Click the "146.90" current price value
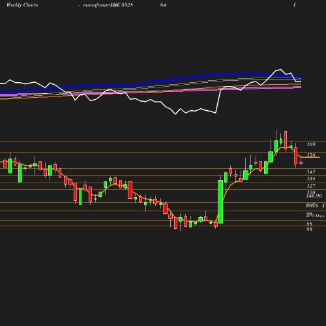The width and height of the screenshot is (326, 326). (x=314, y=196)
